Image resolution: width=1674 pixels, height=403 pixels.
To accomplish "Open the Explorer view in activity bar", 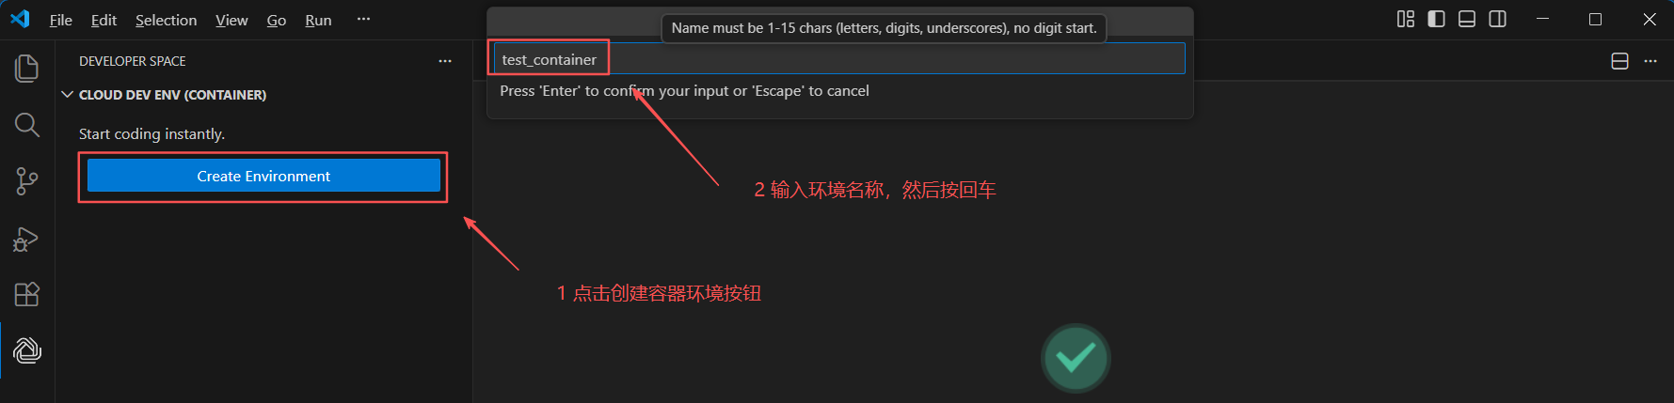I will click(27, 68).
